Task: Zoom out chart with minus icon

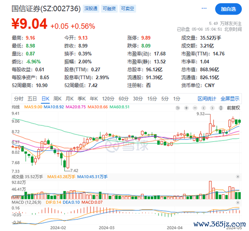Action: [x=195, y=108]
